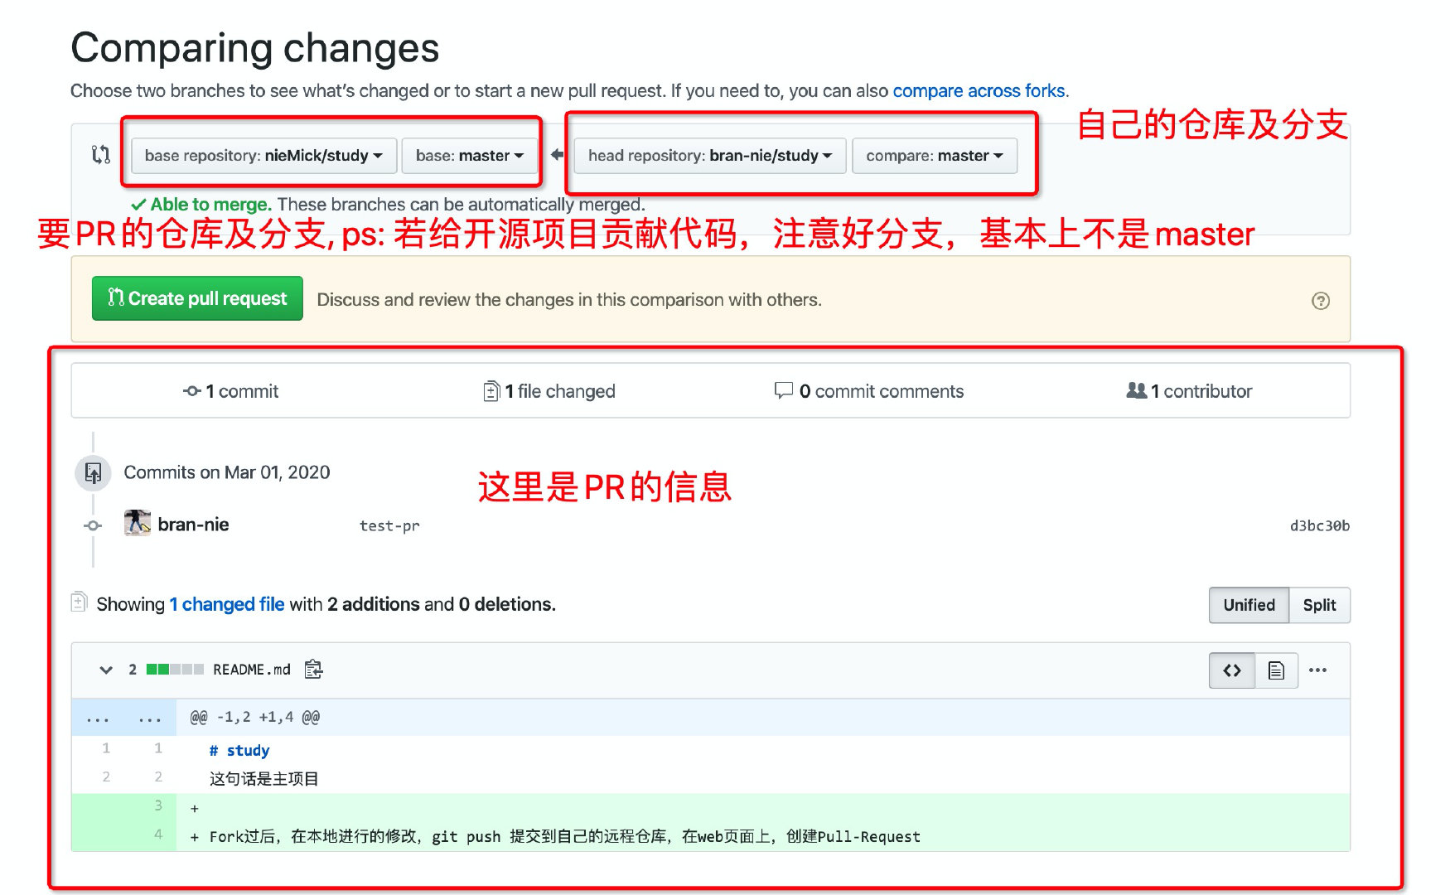The image size is (1450, 895).
Task: Click the file diff icon beside Showing
Action: (80, 602)
